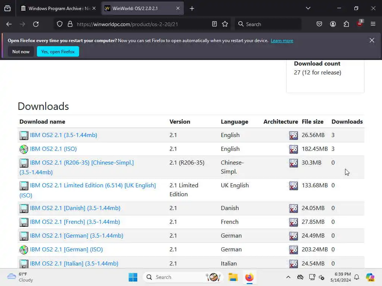Click the Firefox Search box
Viewport: 382px width, 286px height.
tap(268, 24)
